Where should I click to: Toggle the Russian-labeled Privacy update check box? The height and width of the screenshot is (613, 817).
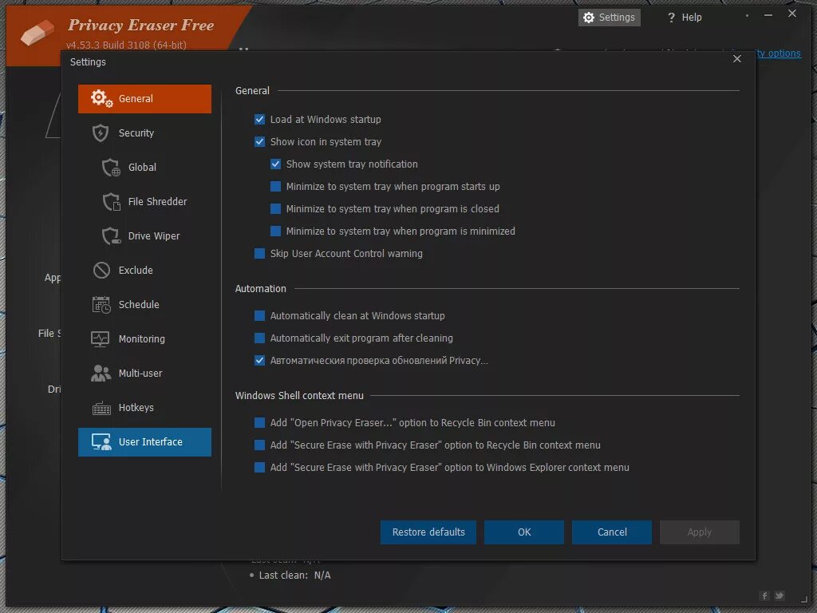point(259,360)
